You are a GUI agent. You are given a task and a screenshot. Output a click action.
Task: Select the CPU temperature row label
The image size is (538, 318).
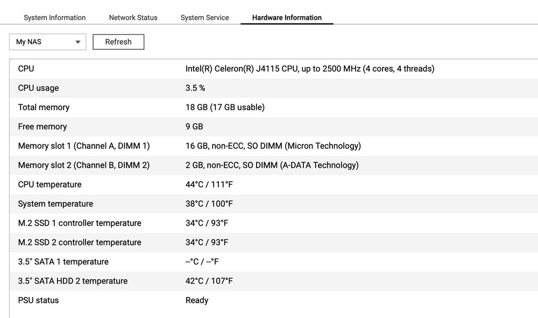(49, 185)
